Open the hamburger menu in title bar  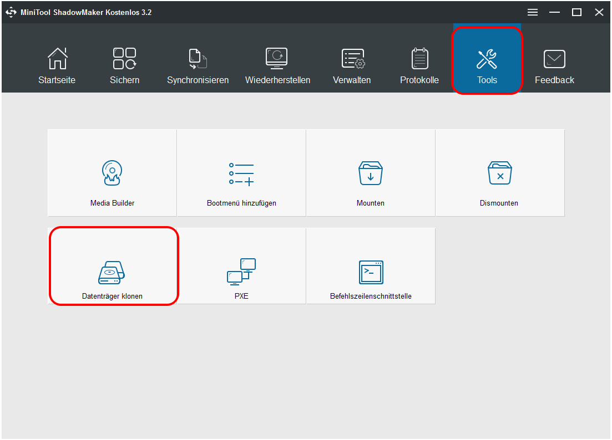coord(533,12)
